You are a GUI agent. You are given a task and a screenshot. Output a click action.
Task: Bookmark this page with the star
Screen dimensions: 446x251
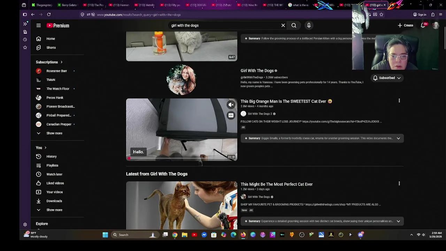pyautogui.click(x=382, y=15)
